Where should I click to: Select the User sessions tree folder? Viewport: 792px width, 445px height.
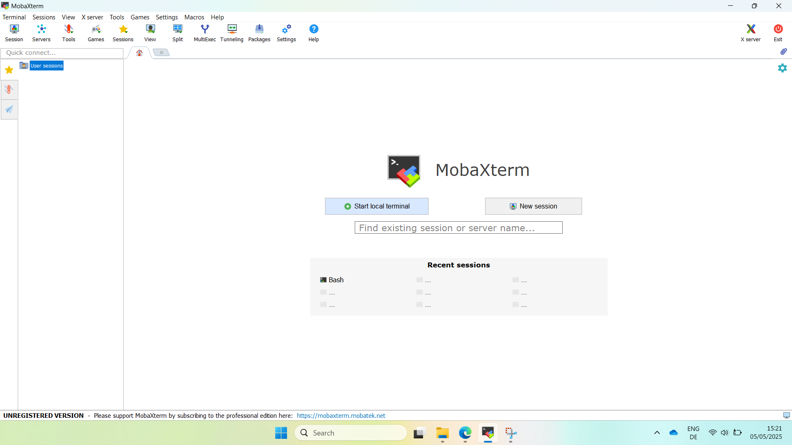point(42,66)
